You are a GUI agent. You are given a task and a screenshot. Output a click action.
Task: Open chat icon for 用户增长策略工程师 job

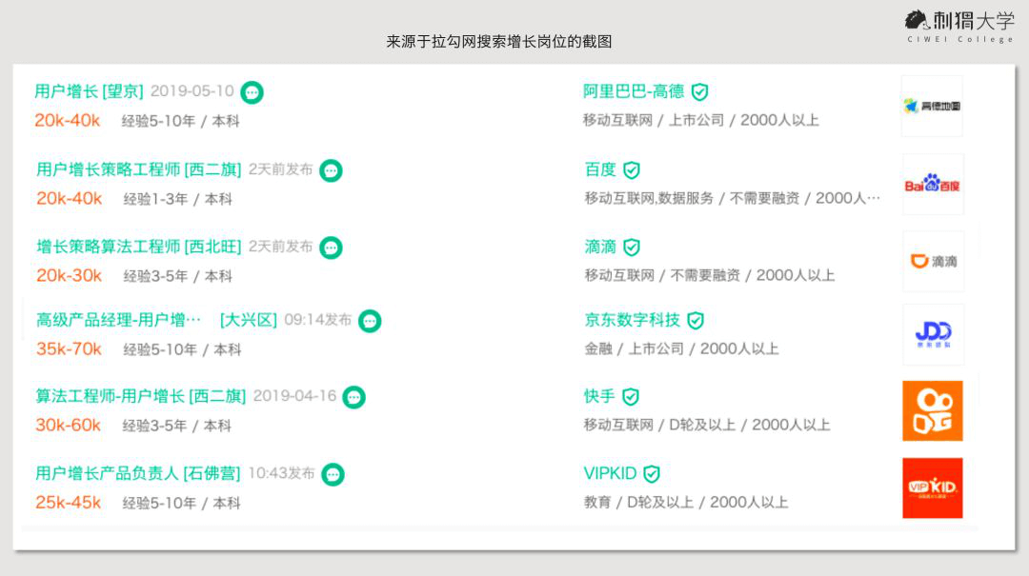(331, 170)
